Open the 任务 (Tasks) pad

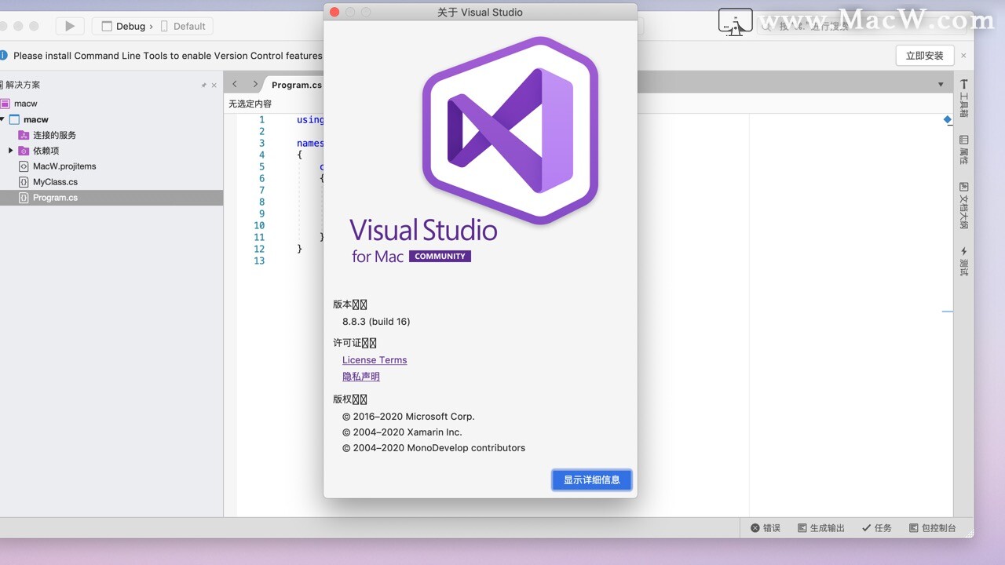pos(877,527)
